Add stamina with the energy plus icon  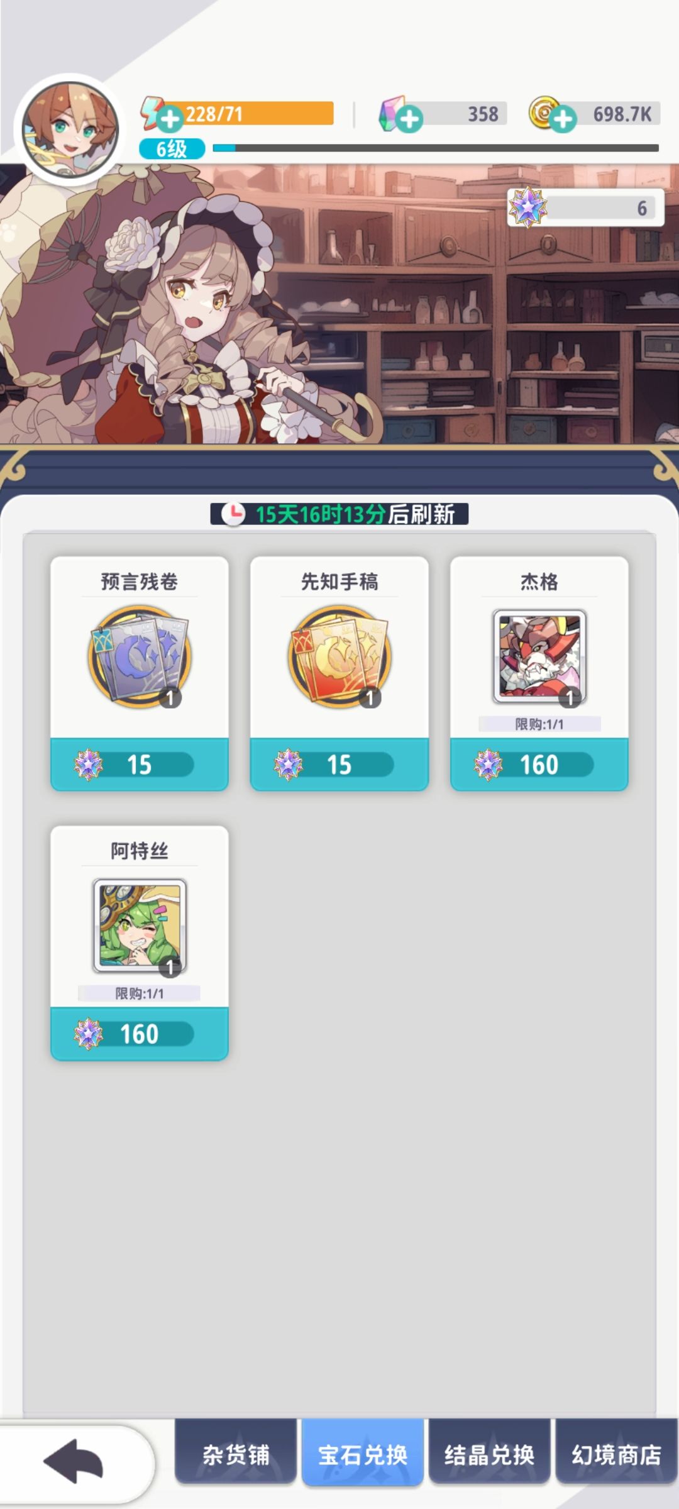click(x=169, y=119)
